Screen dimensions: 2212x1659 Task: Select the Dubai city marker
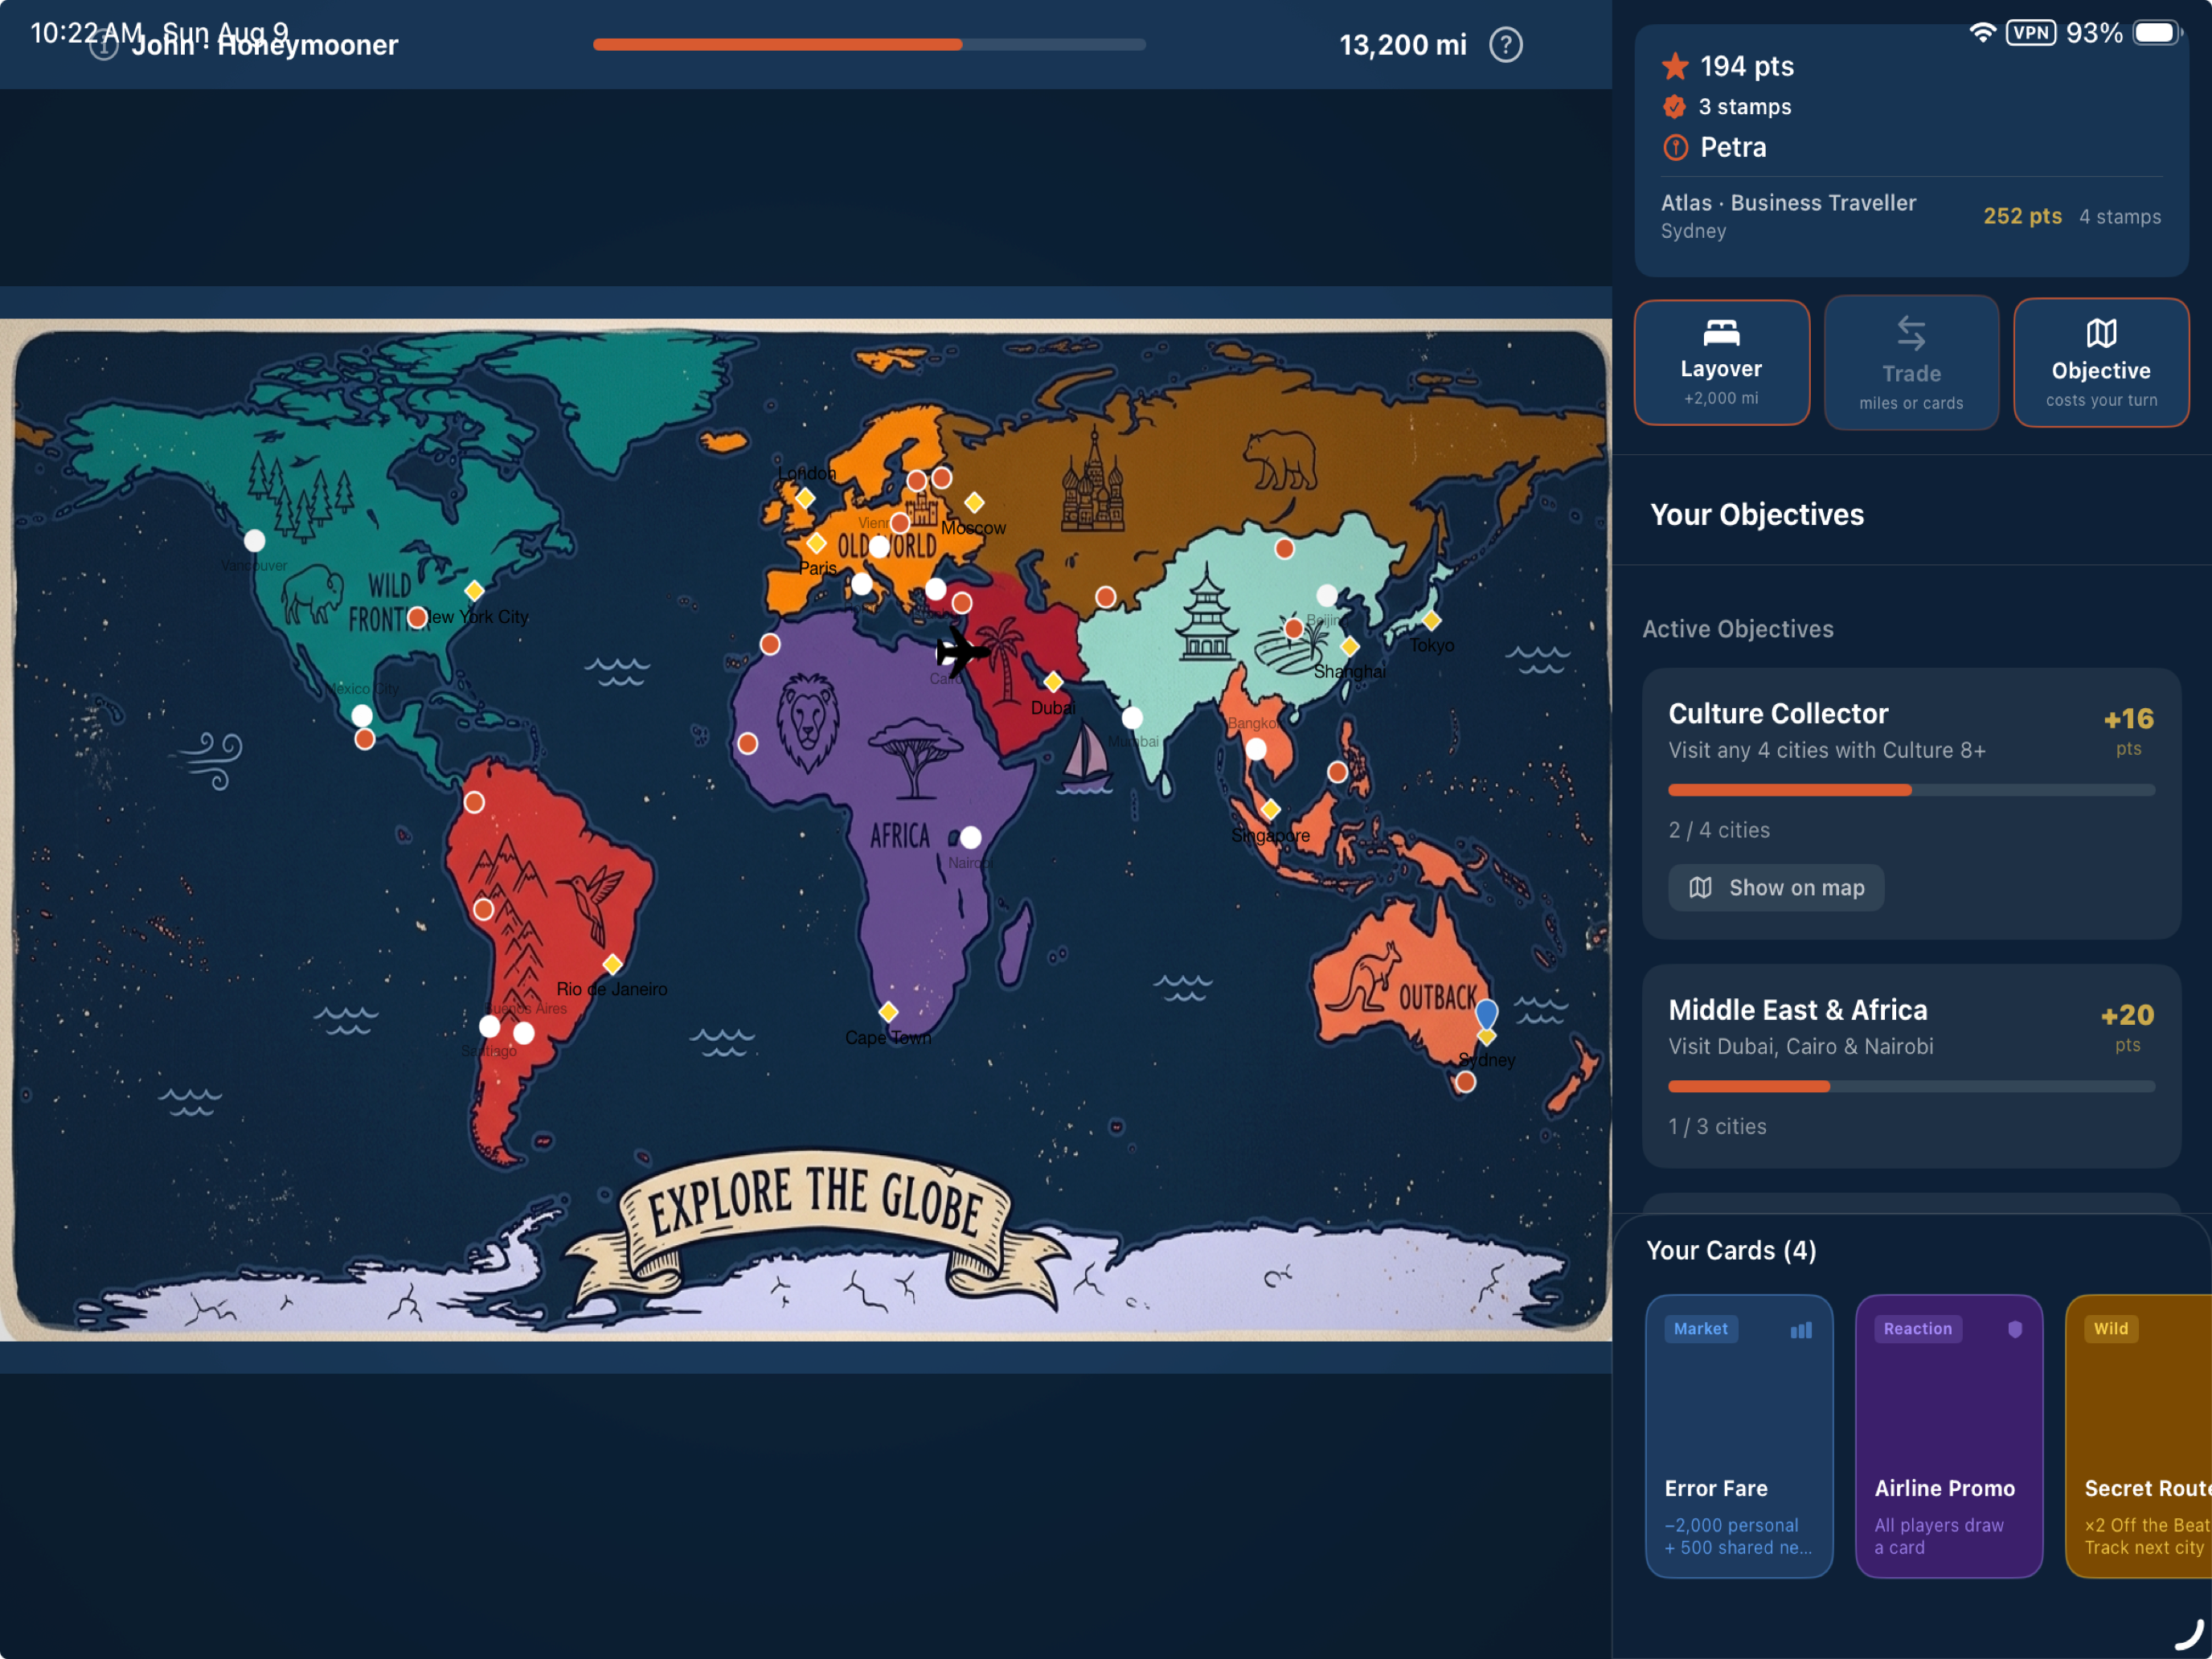point(1053,682)
